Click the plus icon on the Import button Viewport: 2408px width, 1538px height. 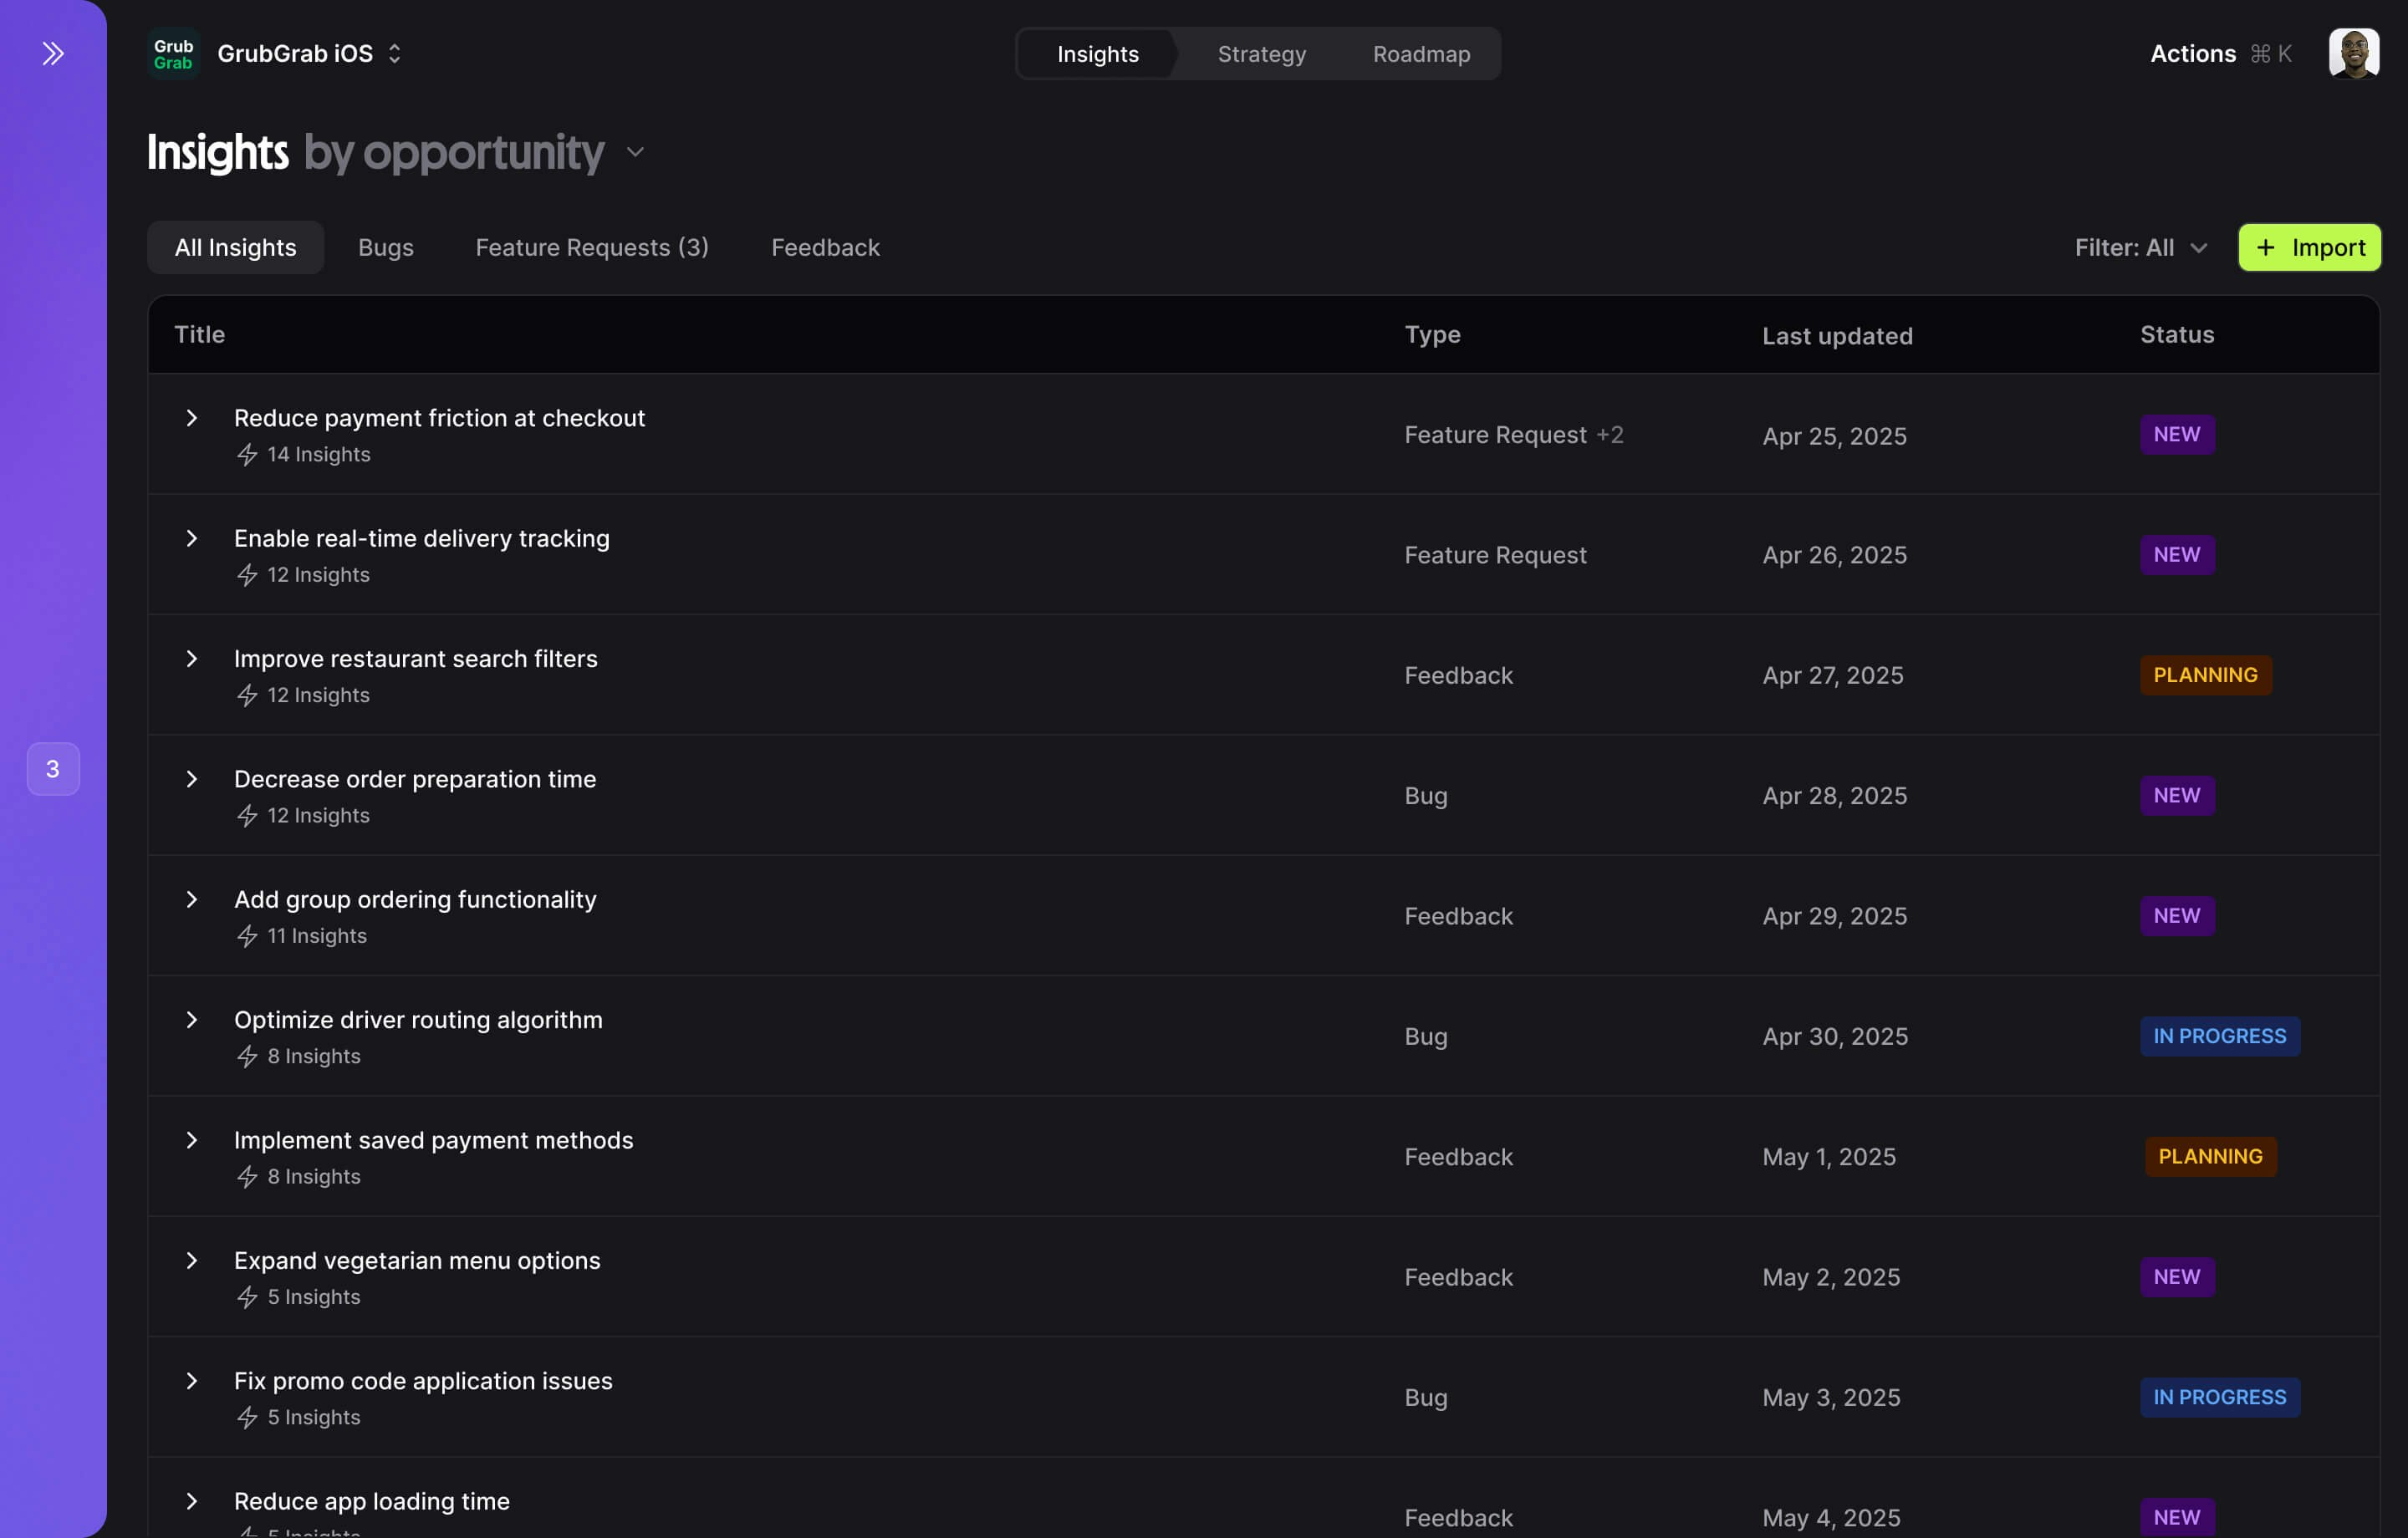[2266, 247]
